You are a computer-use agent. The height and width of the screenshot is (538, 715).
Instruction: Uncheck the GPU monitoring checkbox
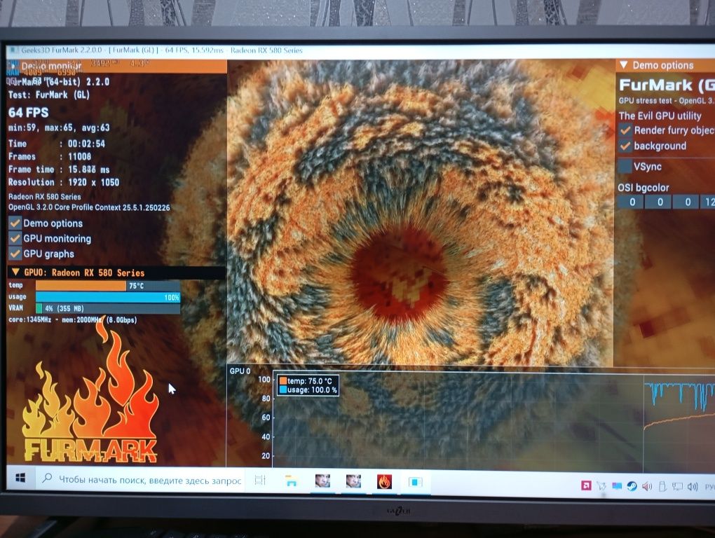(x=15, y=238)
